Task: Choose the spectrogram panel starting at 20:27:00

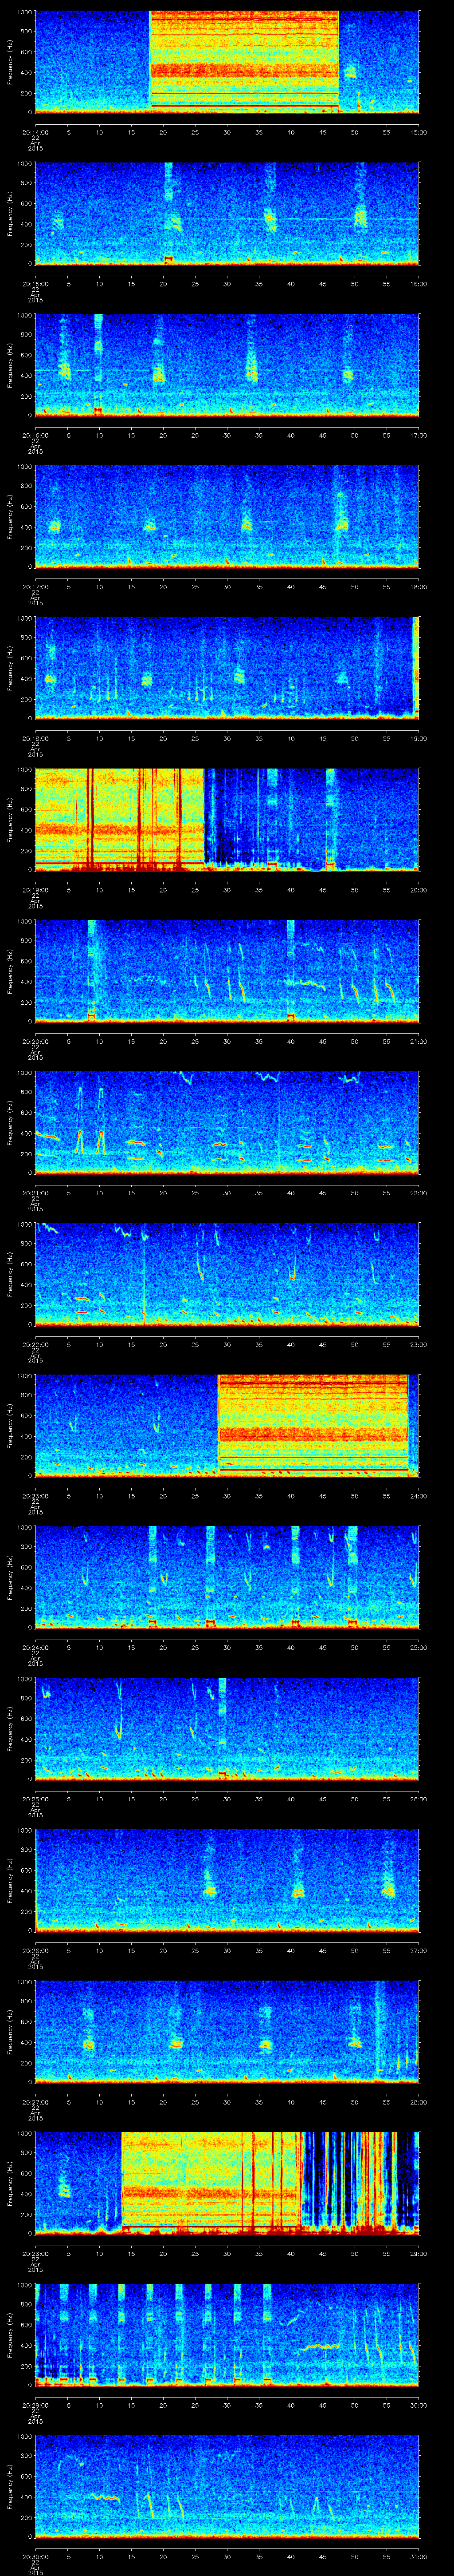Action: pyautogui.click(x=227, y=2032)
